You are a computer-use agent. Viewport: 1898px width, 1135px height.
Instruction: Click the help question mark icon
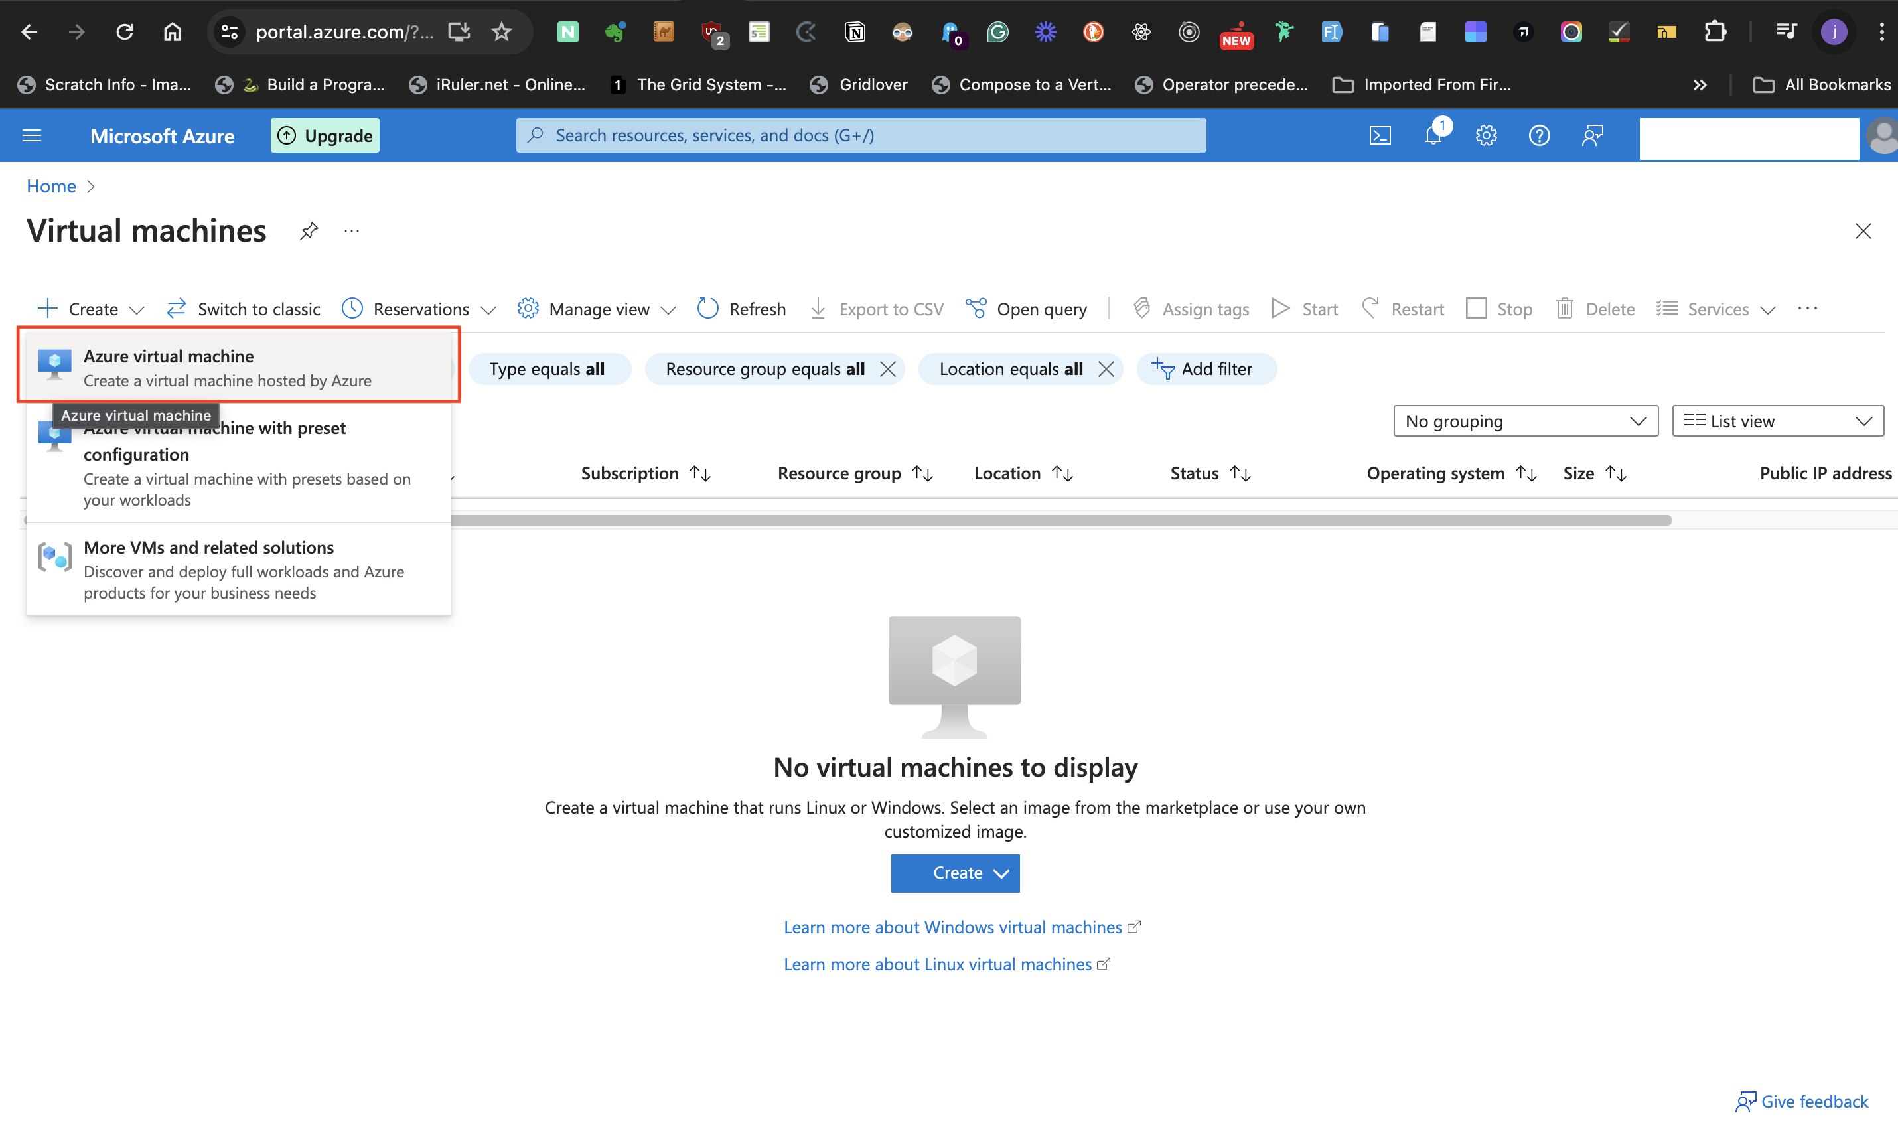1538,135
